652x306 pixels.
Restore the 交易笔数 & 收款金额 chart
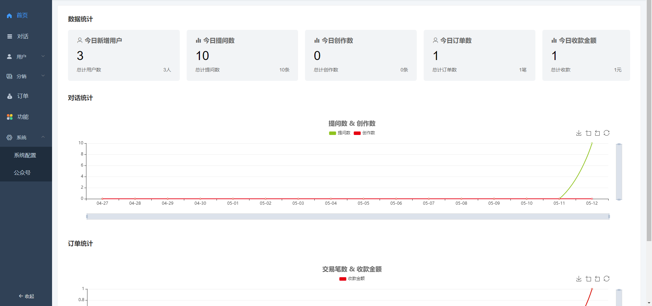pyautogui.click(x=607, y=279)
